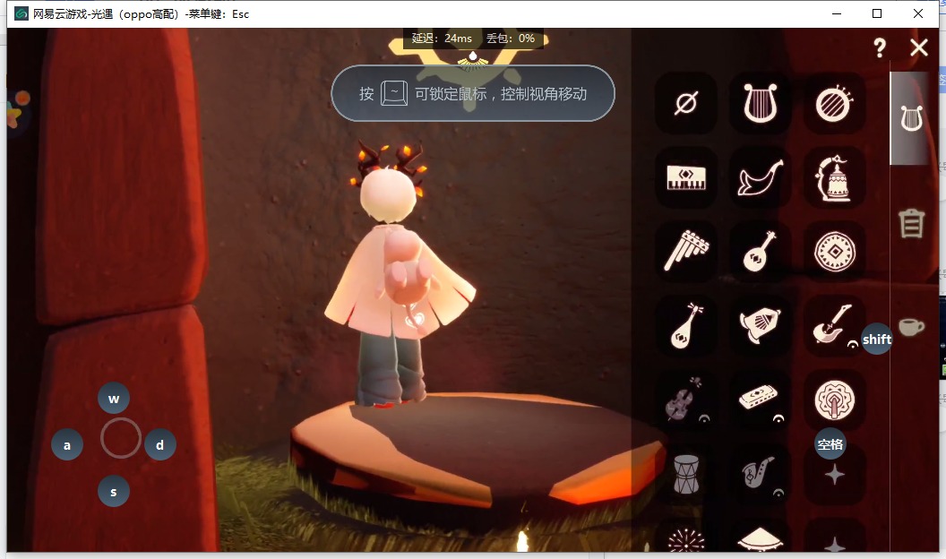
Task: Click the sparkle slot beside the saxophone
Action: click(x=834, y=475)
